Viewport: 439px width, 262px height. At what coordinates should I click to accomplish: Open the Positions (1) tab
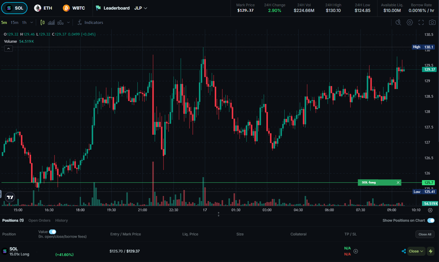[13, 220]
